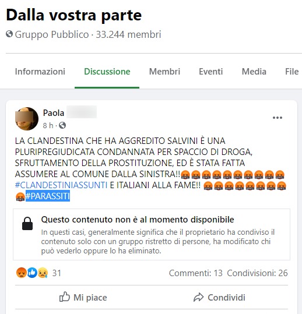Click the #CLANDESTINIASSUNTI hashtag link

[x=61, y=185]
